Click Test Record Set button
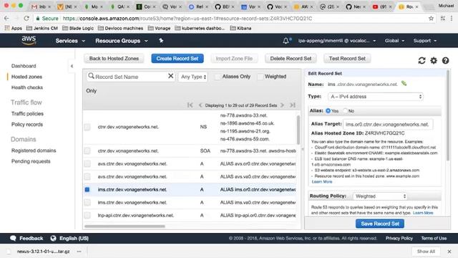 point(347,59)
